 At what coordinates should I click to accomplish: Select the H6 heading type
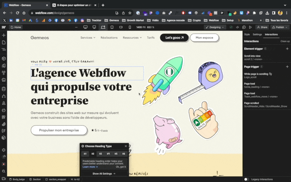tap(124, 154)
